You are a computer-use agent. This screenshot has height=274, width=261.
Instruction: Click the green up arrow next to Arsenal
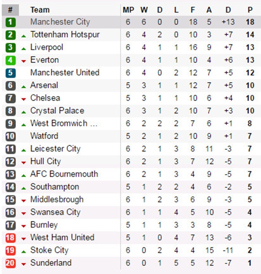coord(24,86)
